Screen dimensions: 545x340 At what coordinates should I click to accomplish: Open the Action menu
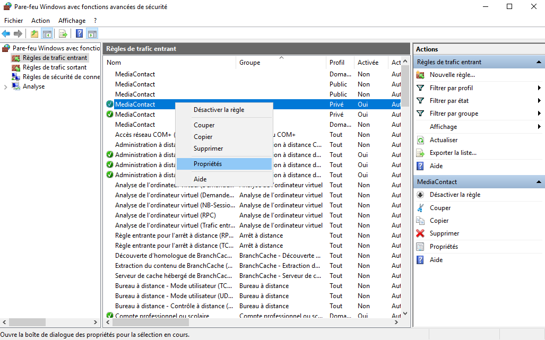pos(40,21)
